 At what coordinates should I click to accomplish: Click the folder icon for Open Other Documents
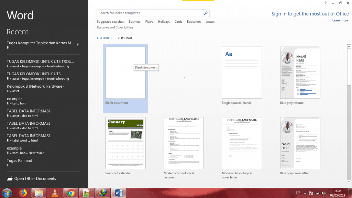[10, 179]
